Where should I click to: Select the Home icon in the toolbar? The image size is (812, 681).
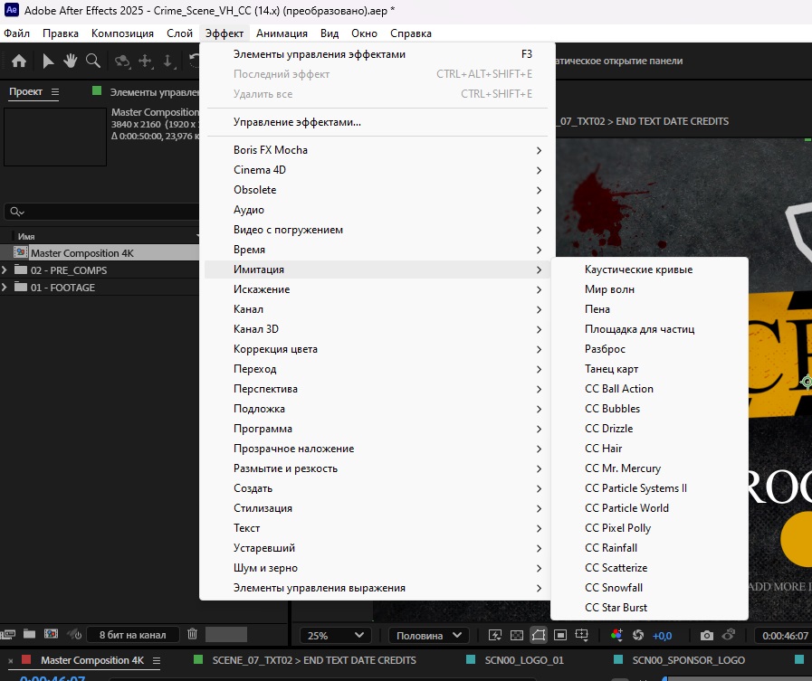point(18,61)
